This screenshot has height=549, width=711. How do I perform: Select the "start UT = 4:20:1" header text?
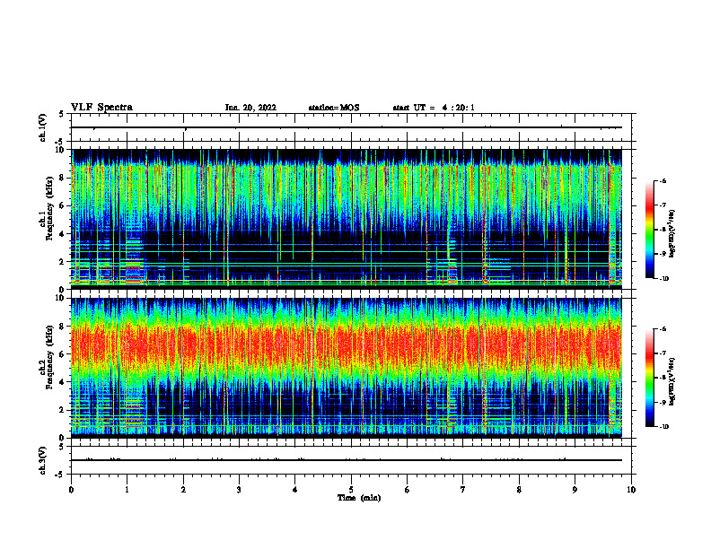point(434,108)
